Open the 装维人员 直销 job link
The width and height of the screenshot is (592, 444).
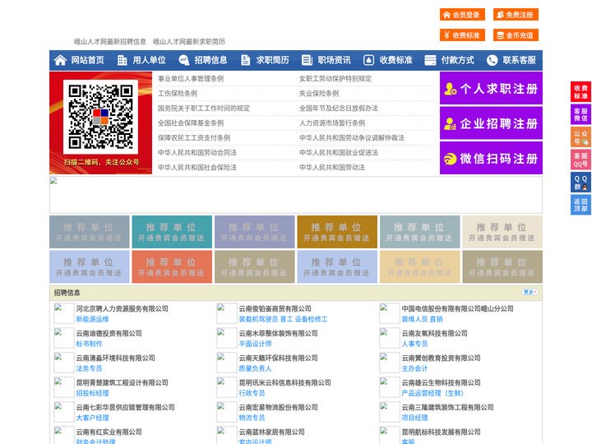point(422,319)
